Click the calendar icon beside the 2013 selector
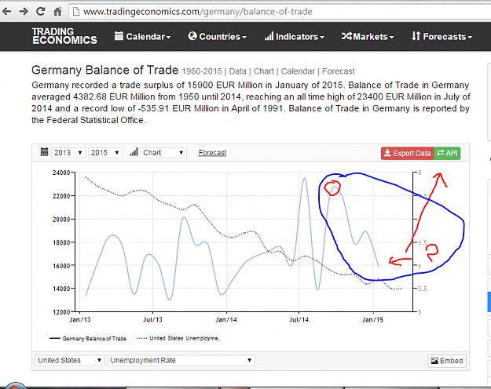491x389 pixels. click(45, 152)
